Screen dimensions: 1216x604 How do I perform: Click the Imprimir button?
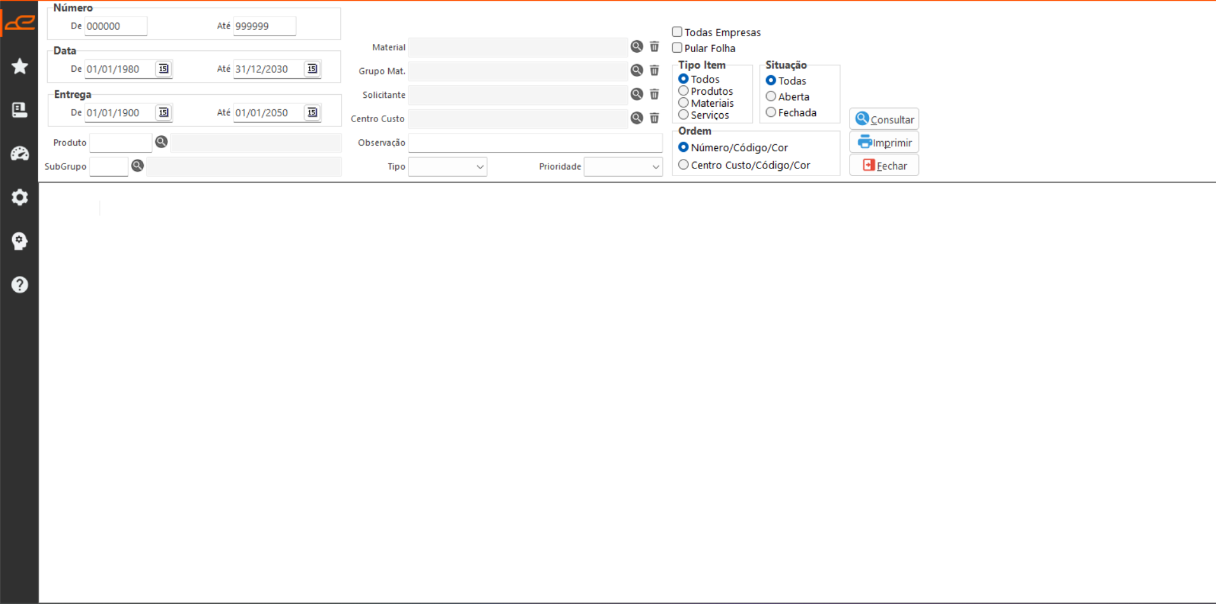pos(884,142)
